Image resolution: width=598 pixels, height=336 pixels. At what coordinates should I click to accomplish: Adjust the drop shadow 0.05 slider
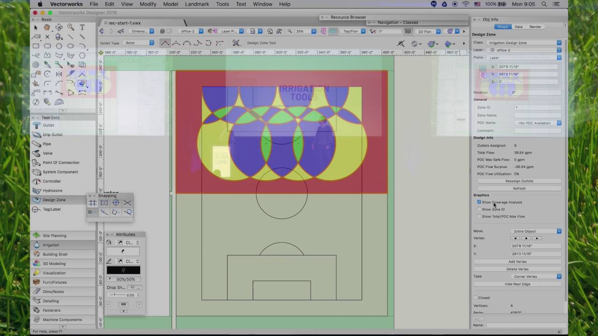click(117, 295)
